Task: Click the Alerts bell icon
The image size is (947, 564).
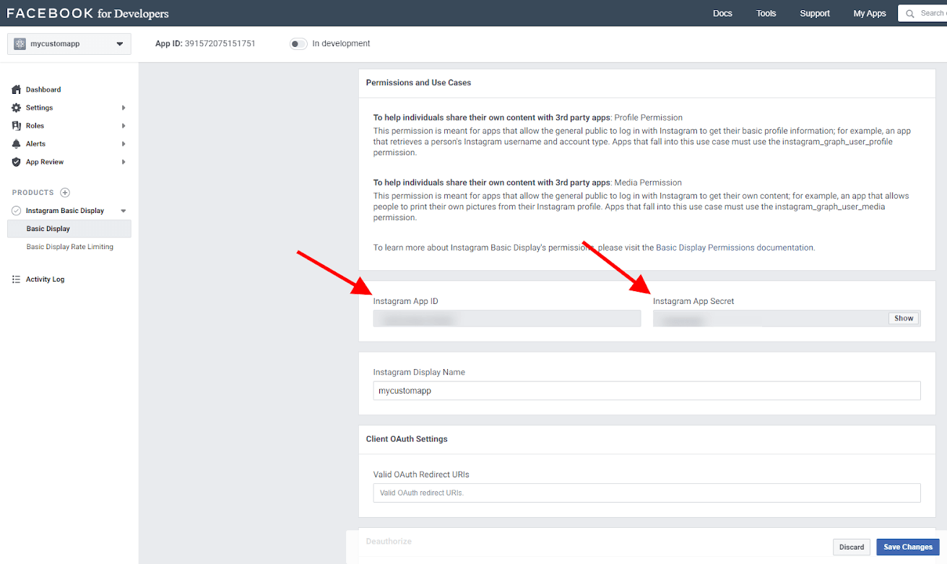Action: tap(16, 144)
